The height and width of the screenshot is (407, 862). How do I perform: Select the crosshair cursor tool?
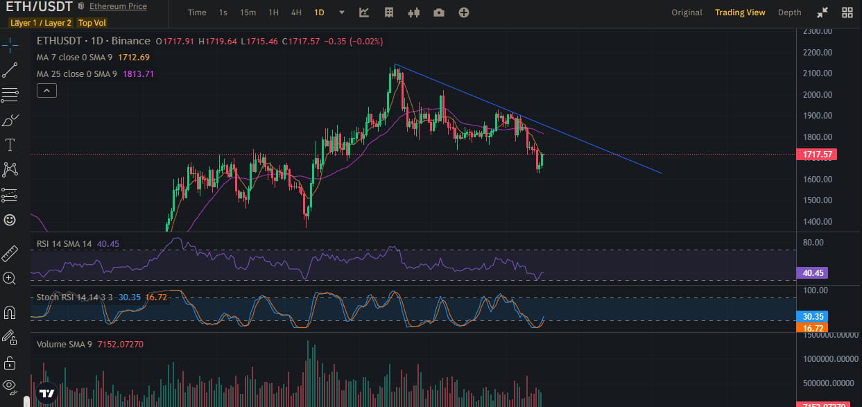[10, 46]
